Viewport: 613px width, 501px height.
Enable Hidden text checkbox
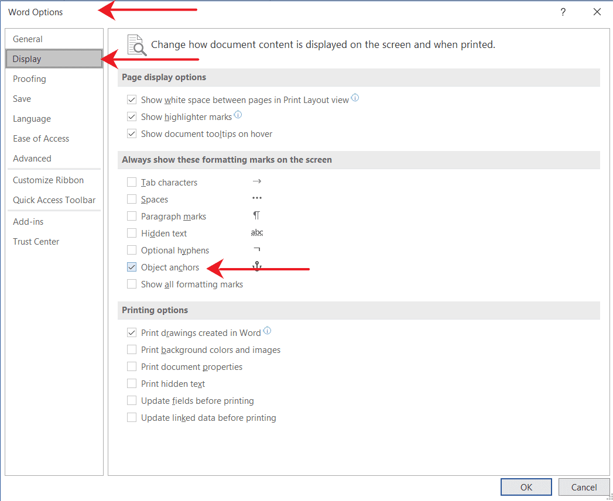(x=132, y=234)
